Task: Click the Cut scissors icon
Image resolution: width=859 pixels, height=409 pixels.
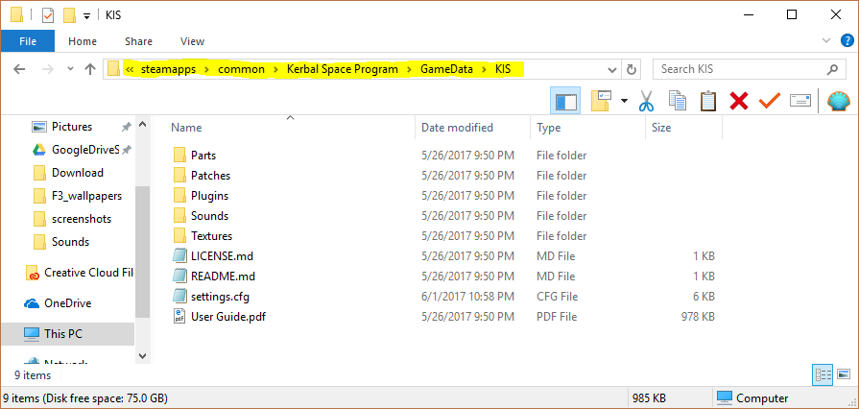Action: pos(647,101)
